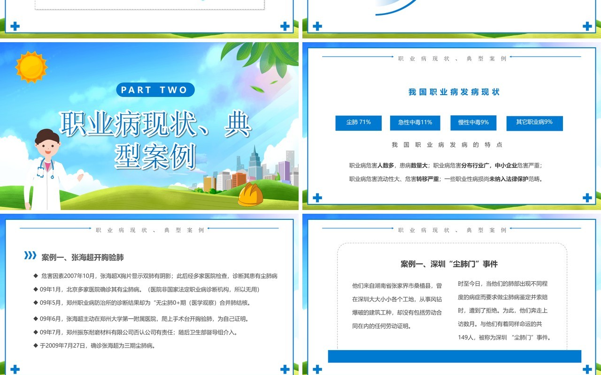Select the line starting 职业病危害人数多
The height and width of the screenshot is (375, 601).
446,165
